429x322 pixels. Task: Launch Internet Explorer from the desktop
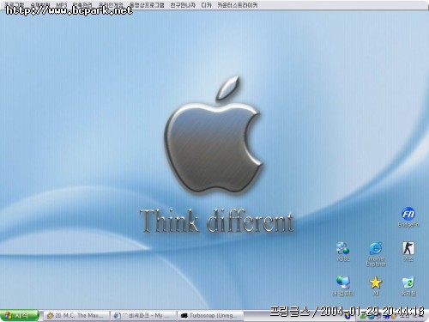(376, 254)
